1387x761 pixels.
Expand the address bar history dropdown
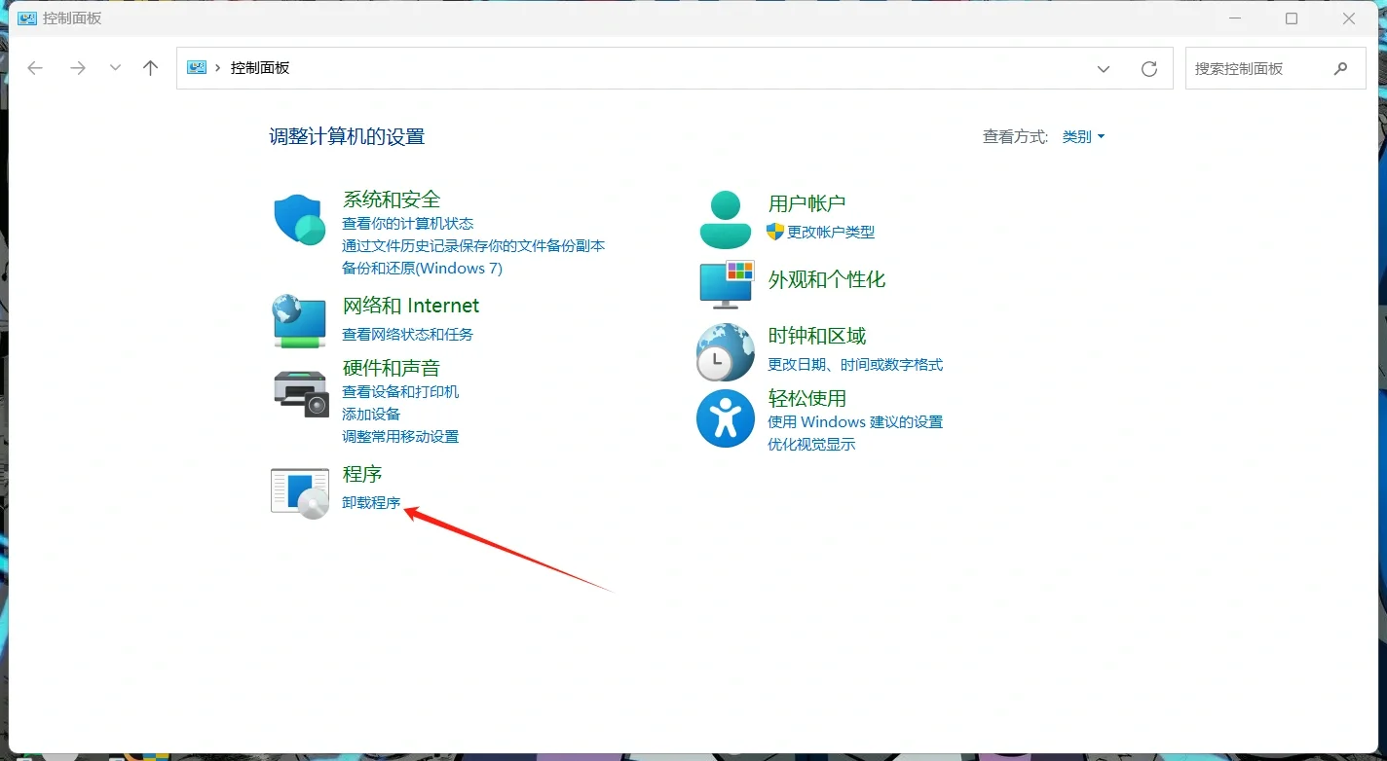point(1103,68)
